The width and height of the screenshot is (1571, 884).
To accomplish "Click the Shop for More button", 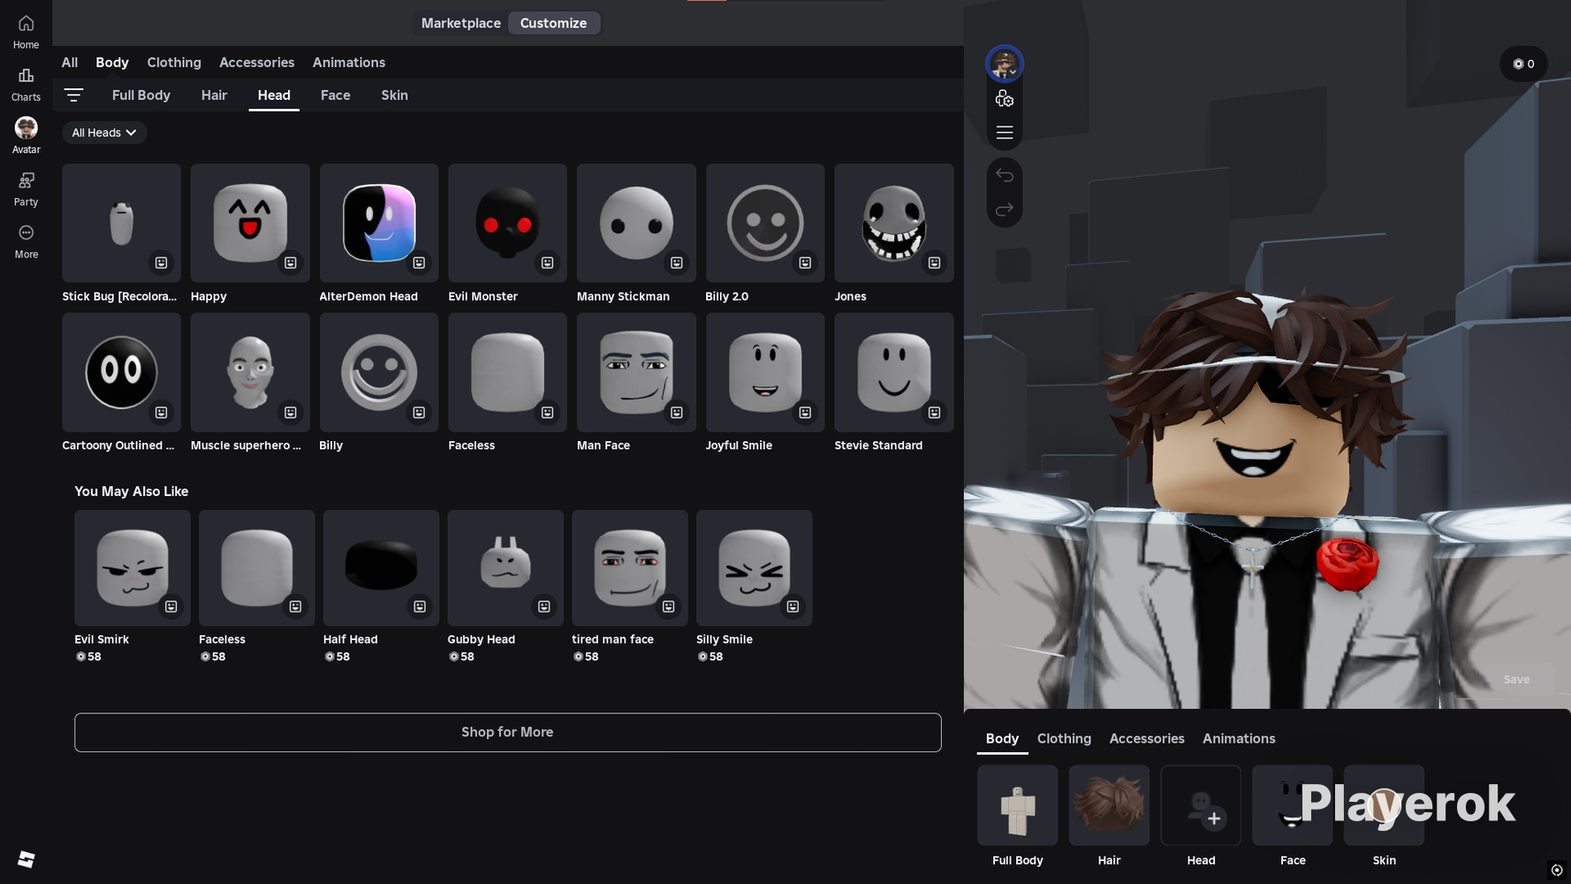I will click(508, 732).
